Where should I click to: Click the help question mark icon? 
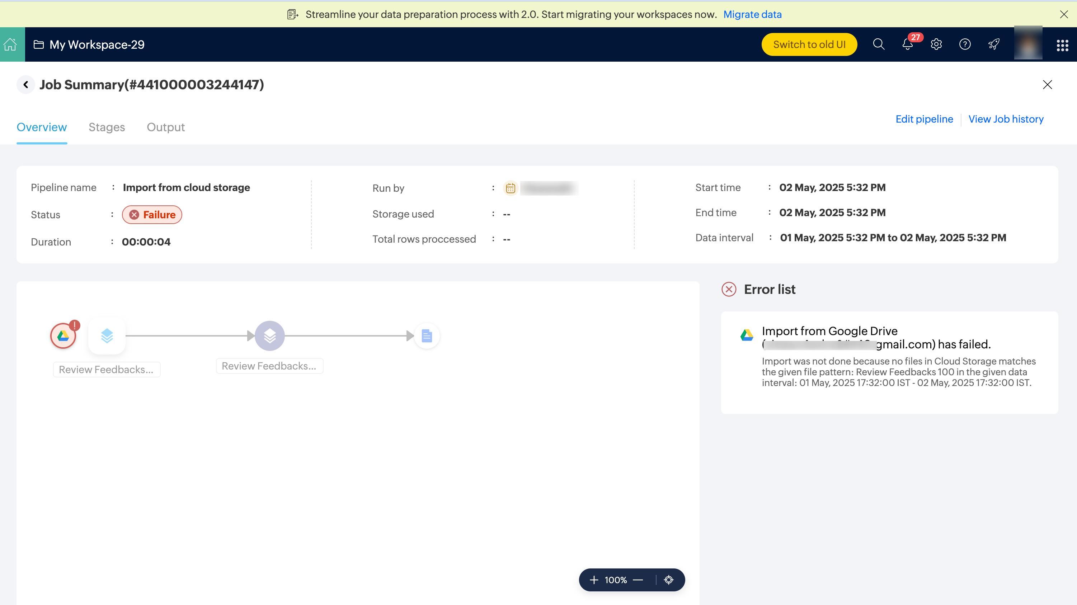965,44
